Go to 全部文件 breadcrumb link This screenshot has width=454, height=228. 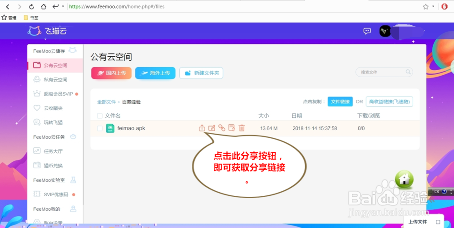pyautogui.click(x=106, y=102)
